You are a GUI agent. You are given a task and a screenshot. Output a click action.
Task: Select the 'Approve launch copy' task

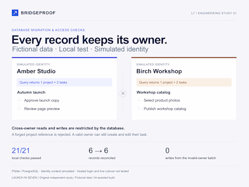click(x=42, y=100)
